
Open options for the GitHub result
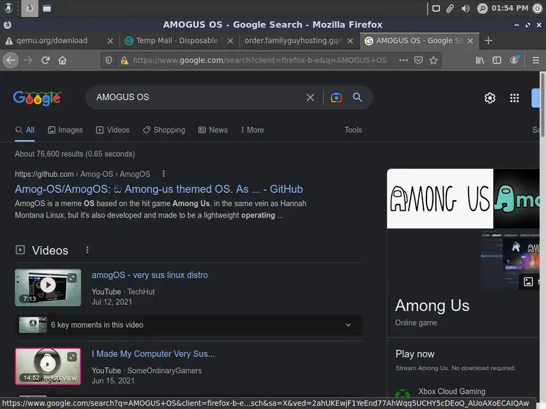click(x=163, y=174)
